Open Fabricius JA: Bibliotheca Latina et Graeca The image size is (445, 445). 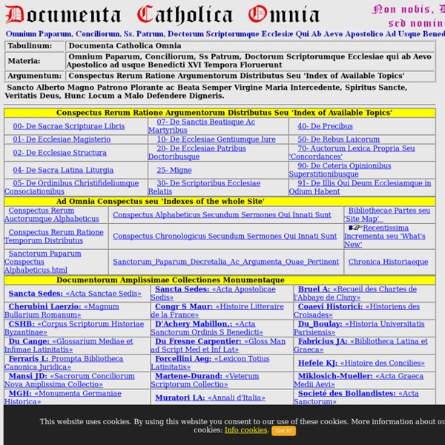coord(360,345)
